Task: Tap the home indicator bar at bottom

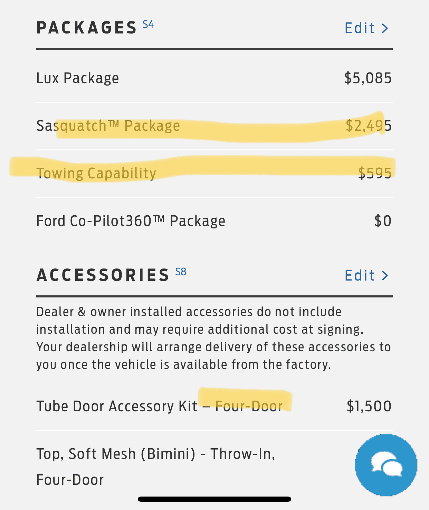Action: click(x=214, y=499)
